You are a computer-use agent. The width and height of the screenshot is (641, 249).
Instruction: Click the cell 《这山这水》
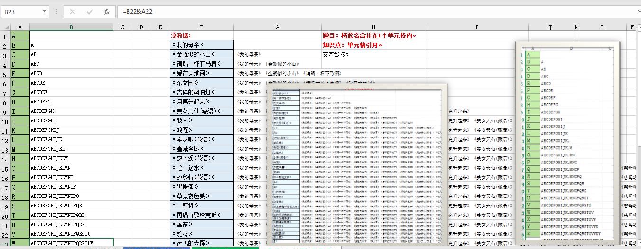201,168
